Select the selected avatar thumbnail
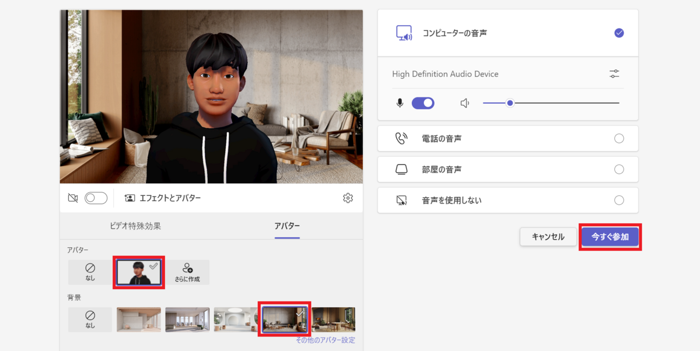The height and width of the screenshot is (351, 700). [139, 272]
